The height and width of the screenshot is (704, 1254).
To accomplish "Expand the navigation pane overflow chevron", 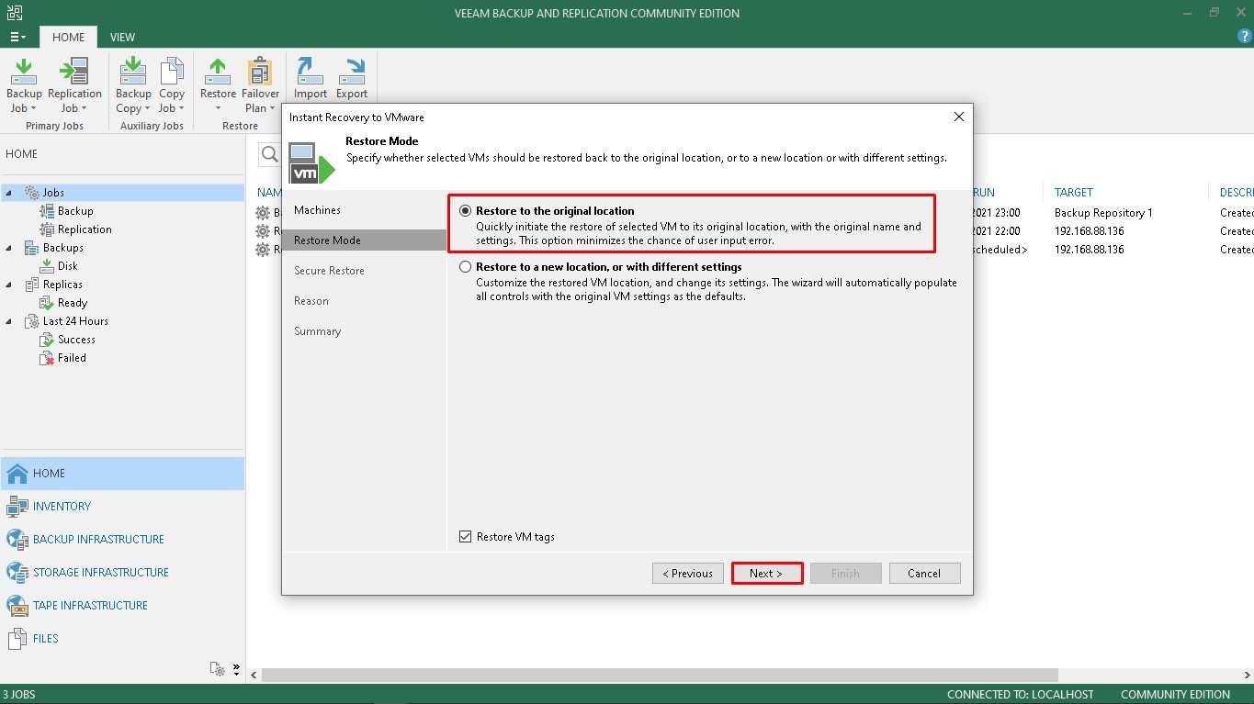I will coord(236,668).
